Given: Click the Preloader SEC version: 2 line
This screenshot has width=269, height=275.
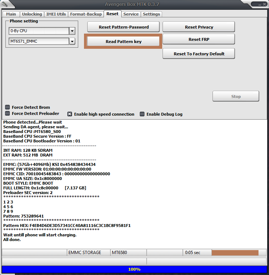Looking at the screenshot, I should 28,193.
